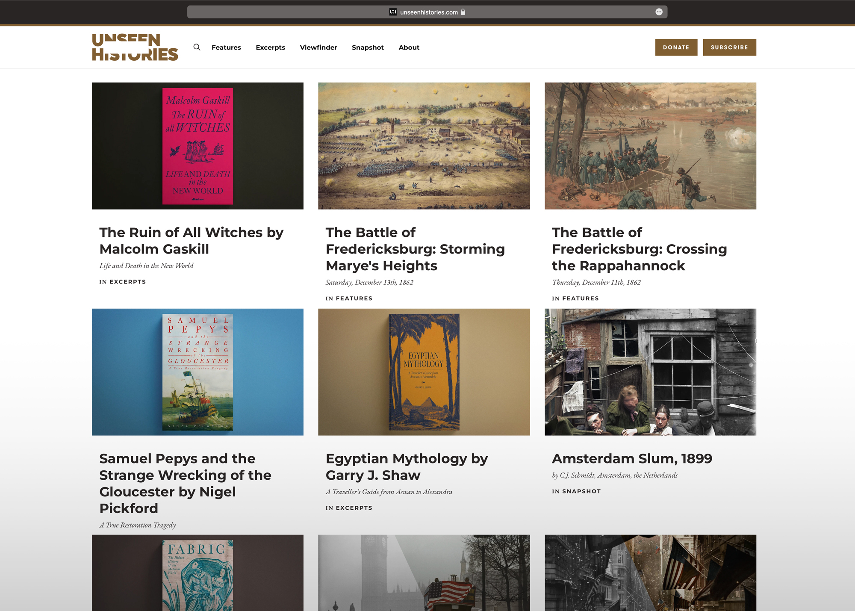Go to the Snapshot section
Viewport: 855px width, 611px height.
(x=368, y=47)
